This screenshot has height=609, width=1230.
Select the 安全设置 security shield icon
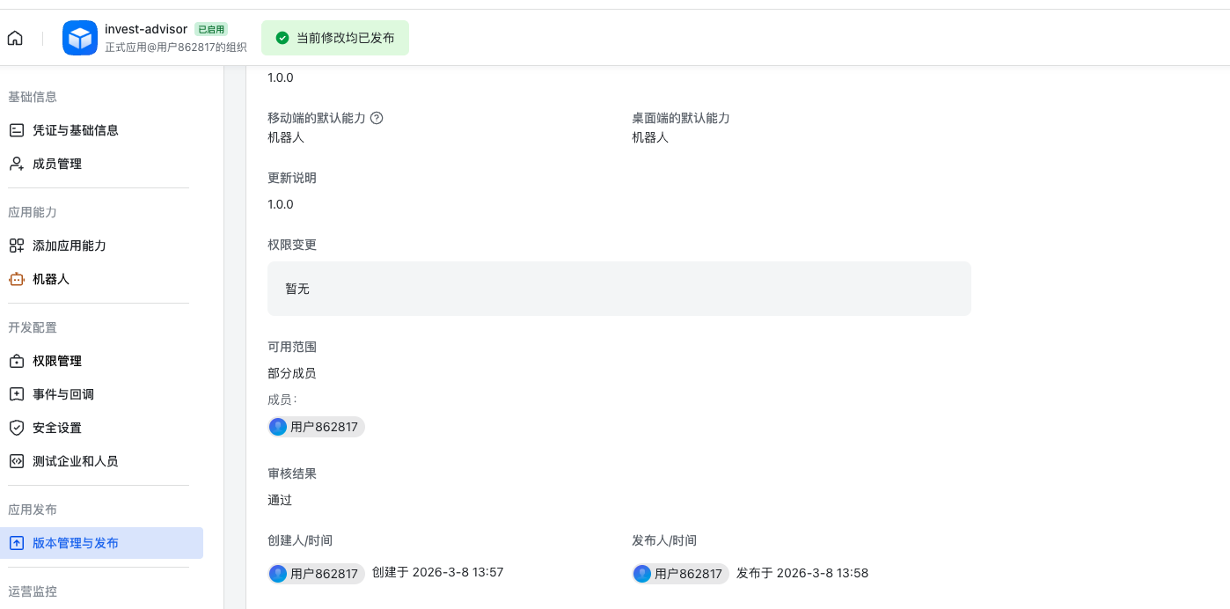[16, 427]
